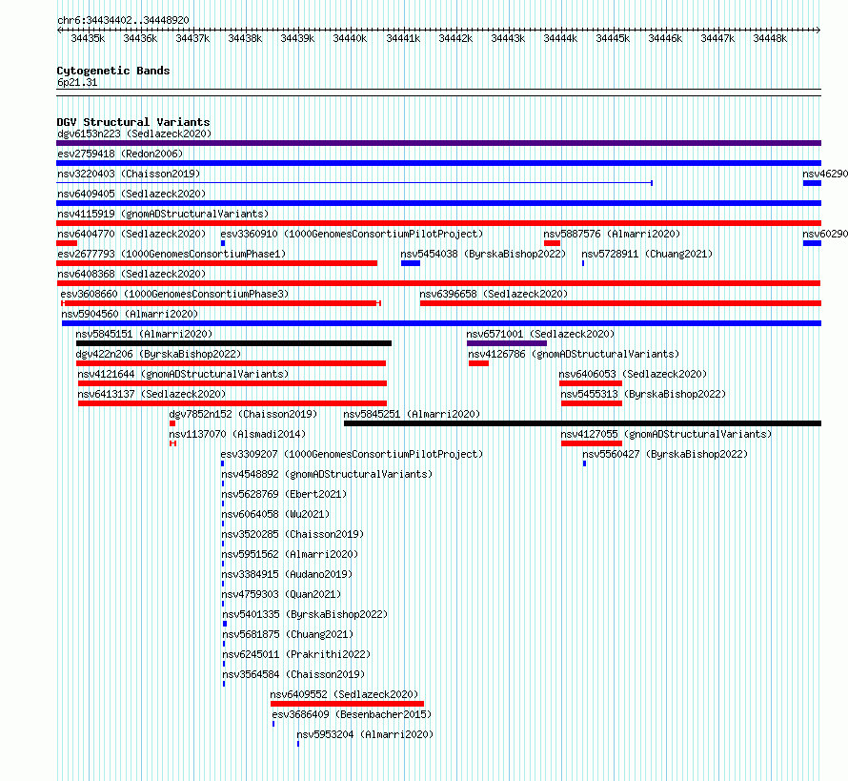Viewport: 848px width, 781px height.
Task: Select the red nsv4115919 variant bar
Action: [x=438, y=223]
